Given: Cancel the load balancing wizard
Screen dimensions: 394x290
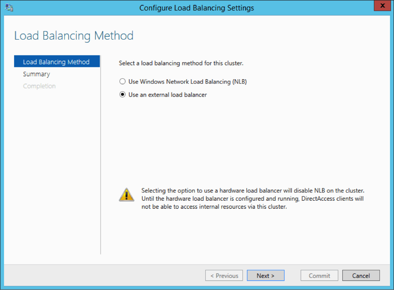Looking at the screenshot, I should tap(361, 275).
